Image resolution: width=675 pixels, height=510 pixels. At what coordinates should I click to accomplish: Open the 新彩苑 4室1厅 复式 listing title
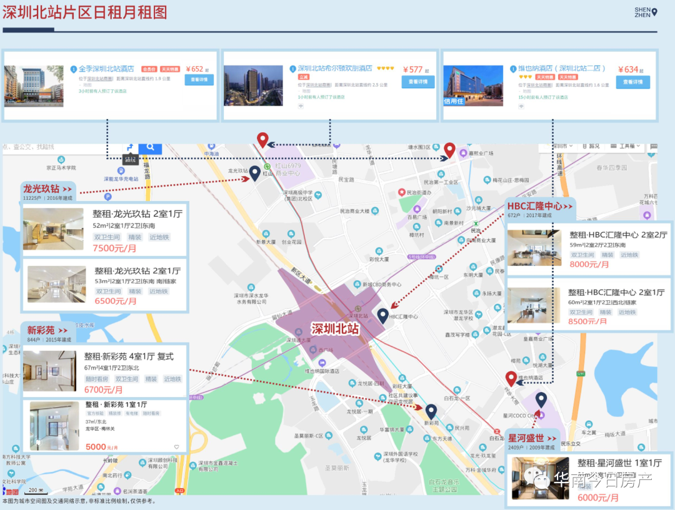coord(129,356)
